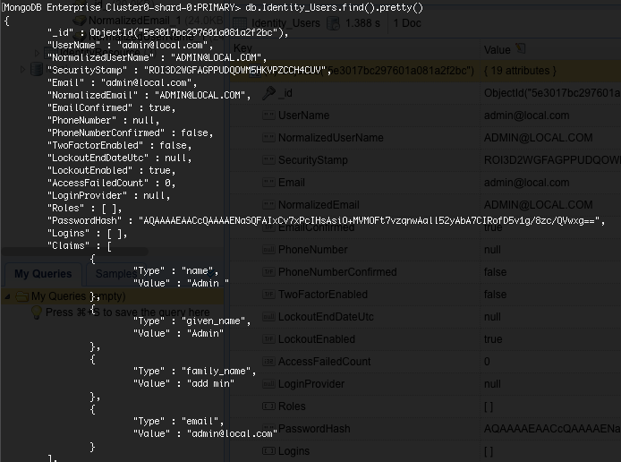Click the integer icon beside AccessFailedCount
The height and width of the screenshot is (462, 621).
tap(268, 362)
